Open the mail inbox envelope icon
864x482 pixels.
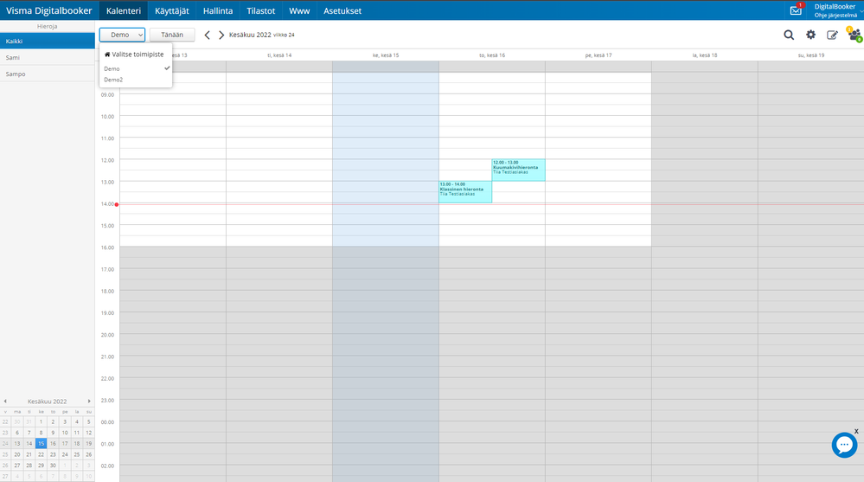(795, 10)
